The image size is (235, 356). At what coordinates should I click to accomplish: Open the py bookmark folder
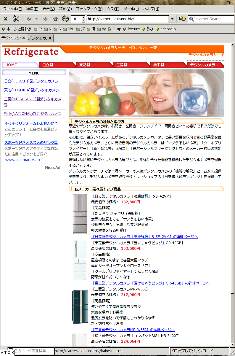(102, 29)
